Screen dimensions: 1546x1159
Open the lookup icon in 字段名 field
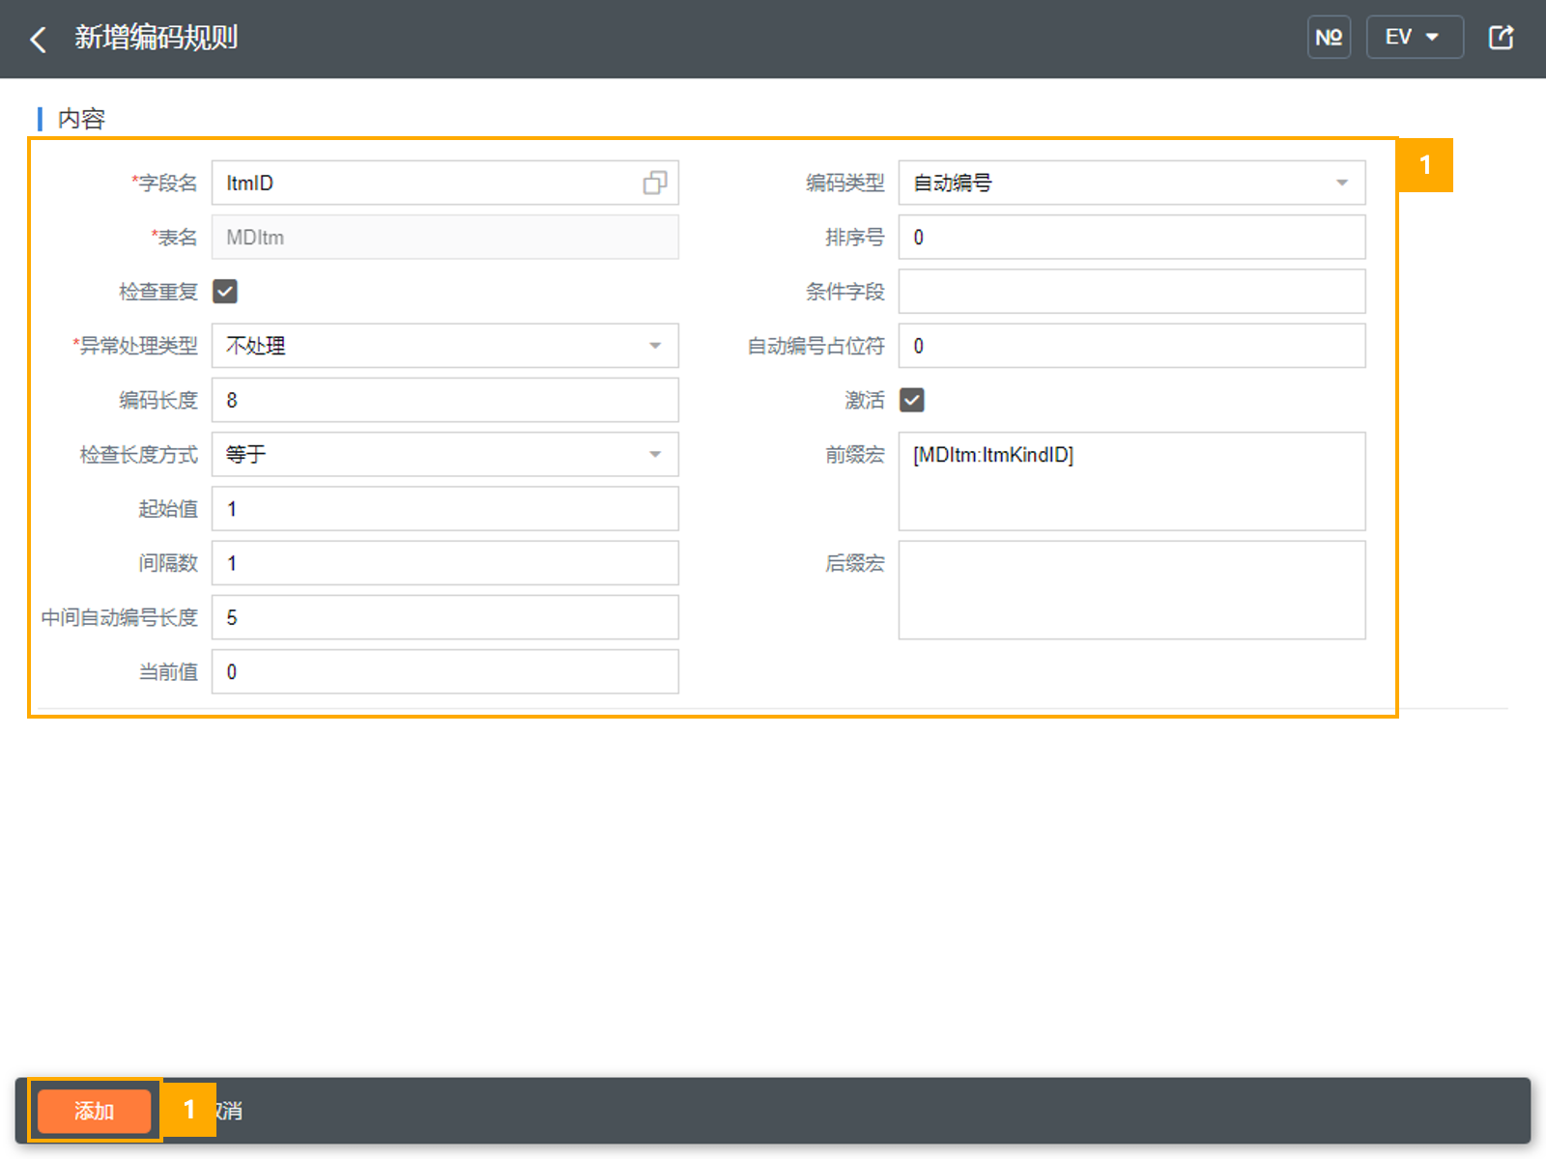655,183
